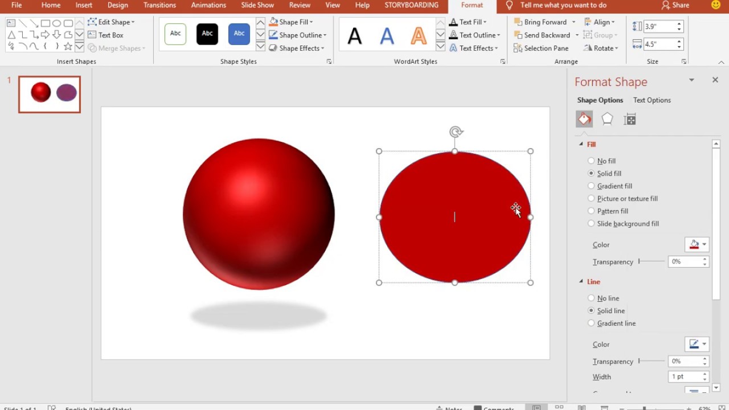Image resolution: width=729 pixels, height=410 pixels.
Task: Click the Send Backward button
Action: click(541, 35)
